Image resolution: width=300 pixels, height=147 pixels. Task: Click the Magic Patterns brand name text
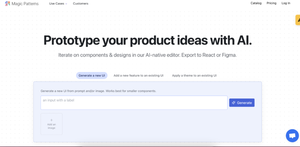pos(25,4)
